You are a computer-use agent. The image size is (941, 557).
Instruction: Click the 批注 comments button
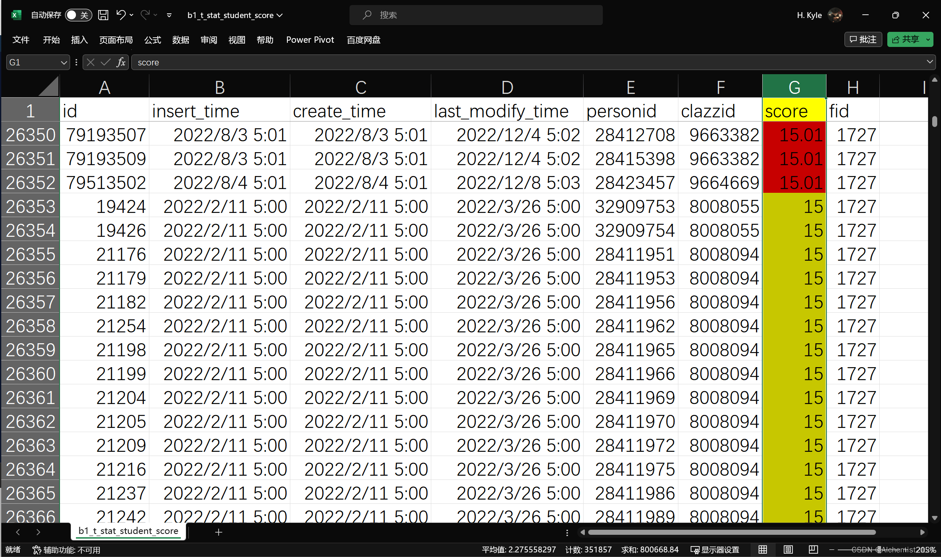click(x=863, y=39)
